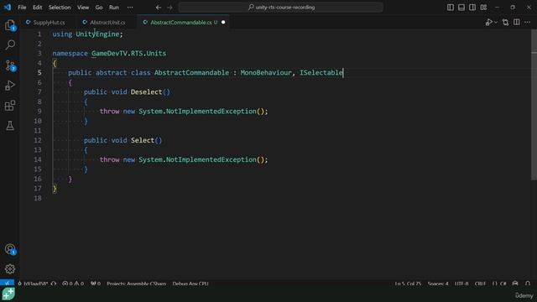
Task: Open the Search view in activity bar
Action: [10, 44]
